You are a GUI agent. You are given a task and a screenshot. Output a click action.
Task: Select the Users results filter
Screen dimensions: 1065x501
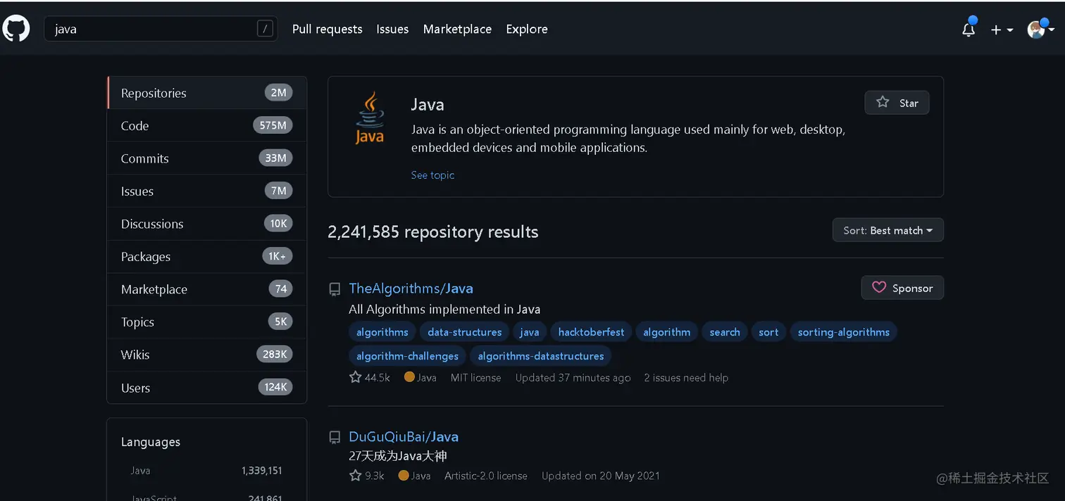[x=207, y=388]
